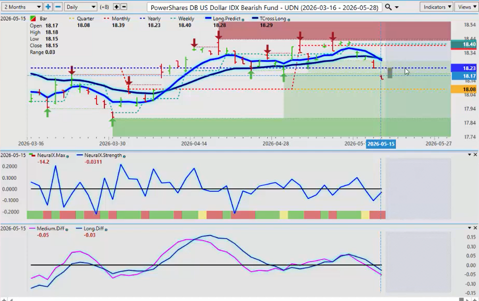Click the 18.23 blue price axis label

[x=463, y=68]
